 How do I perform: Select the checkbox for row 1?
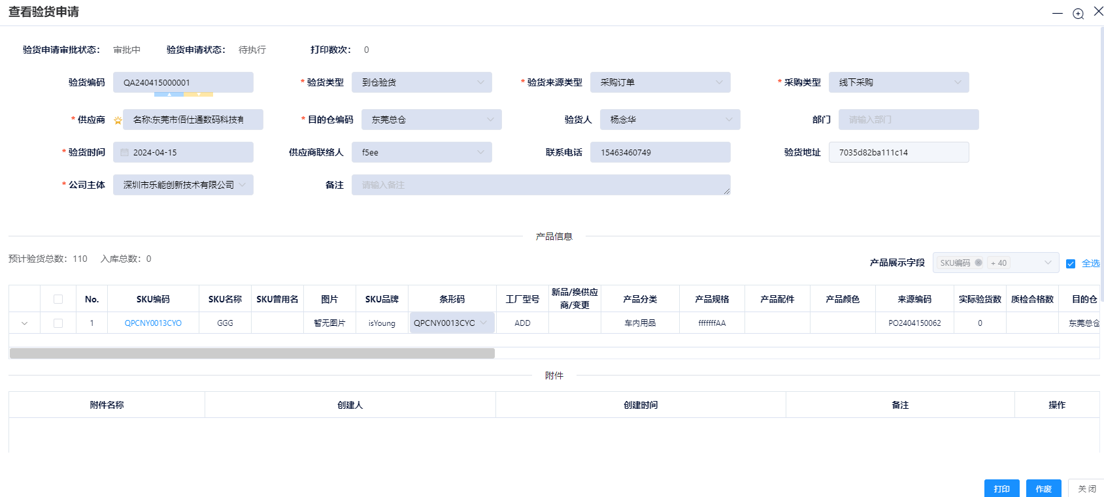click(58, 323)
